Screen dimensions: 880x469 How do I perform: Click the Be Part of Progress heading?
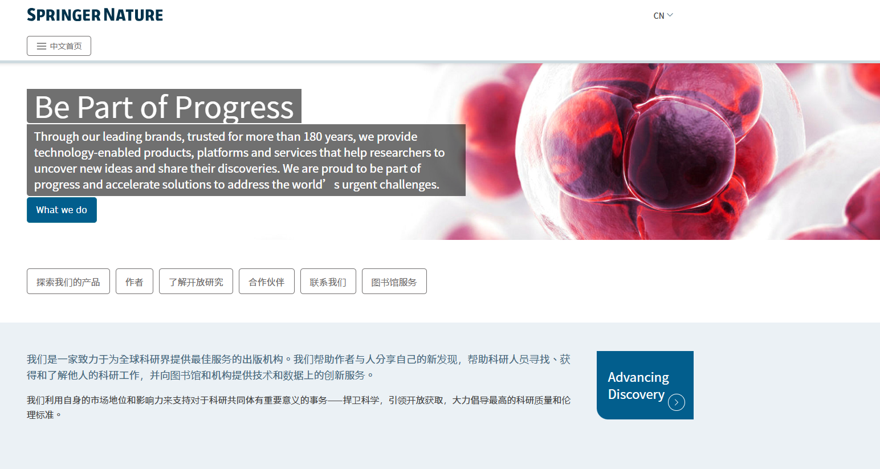click(164, 107)
